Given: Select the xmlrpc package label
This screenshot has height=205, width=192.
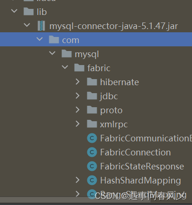Looking at the screenshot, I should [x=114, y=124].
